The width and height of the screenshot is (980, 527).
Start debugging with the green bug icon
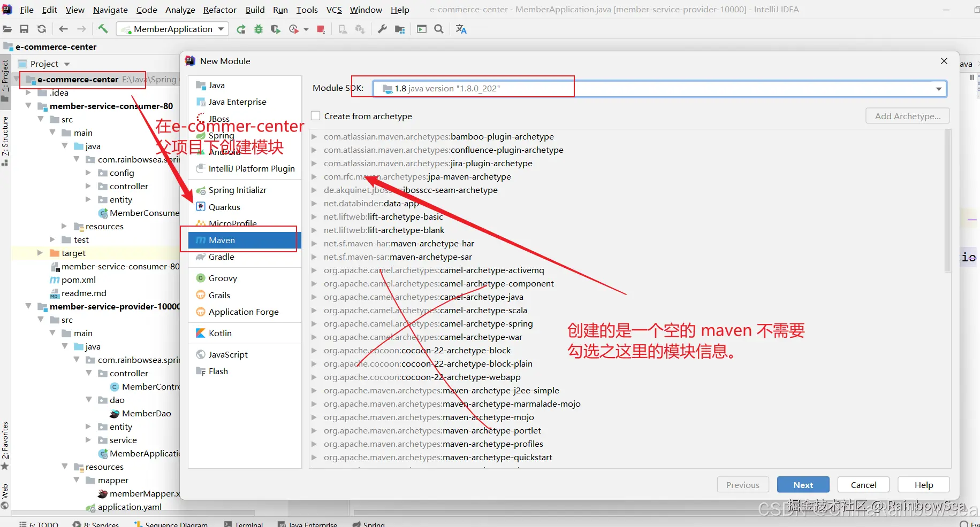pos(259,29)
